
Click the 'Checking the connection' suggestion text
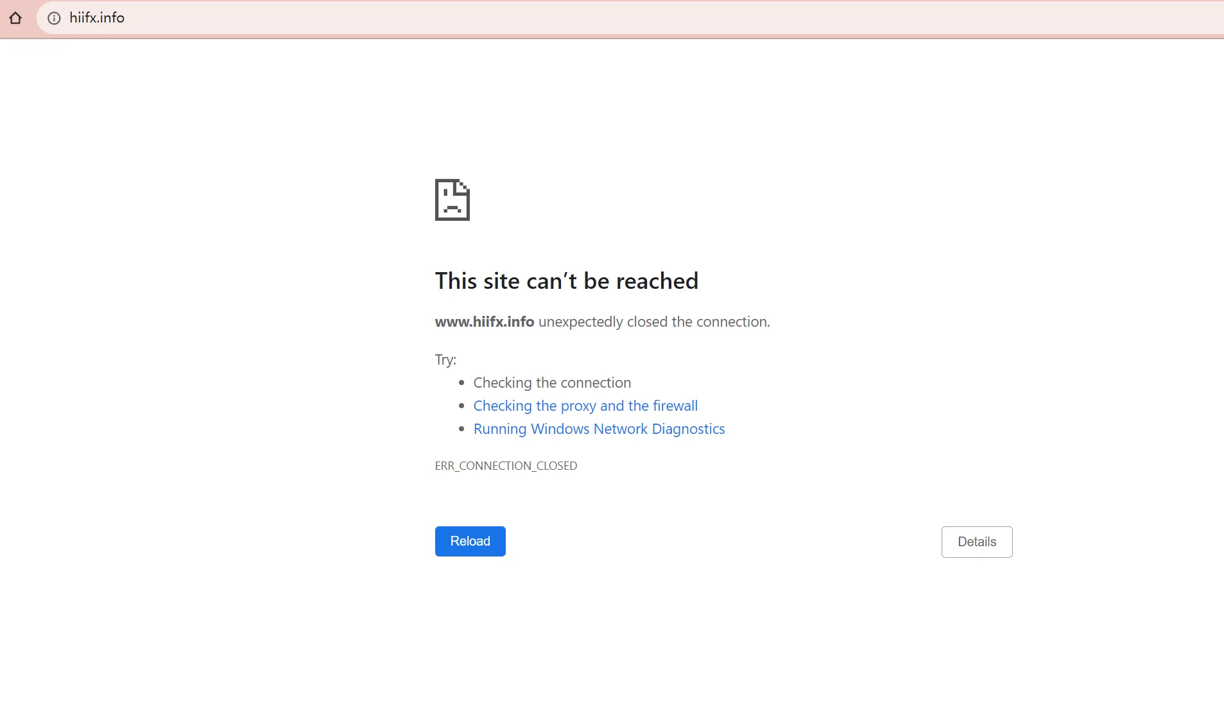(552, 383)
